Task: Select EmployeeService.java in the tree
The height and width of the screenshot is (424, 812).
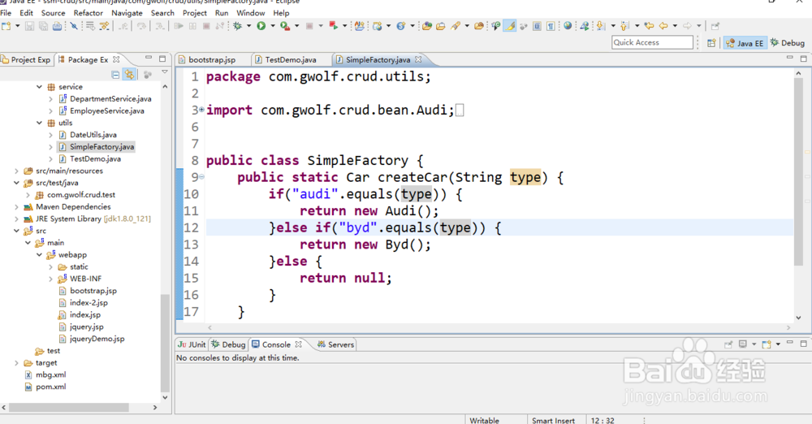Action: (106, 111)
